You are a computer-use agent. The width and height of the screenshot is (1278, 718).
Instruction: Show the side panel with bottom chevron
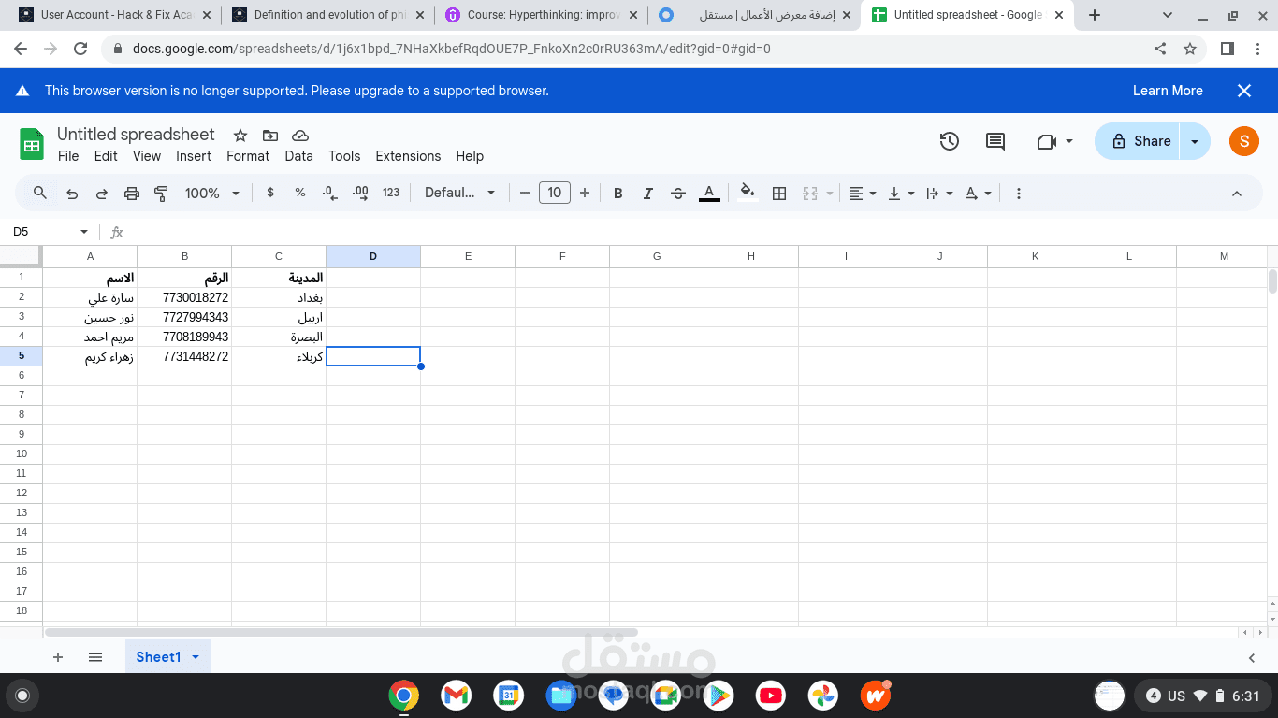[1252, 658]
